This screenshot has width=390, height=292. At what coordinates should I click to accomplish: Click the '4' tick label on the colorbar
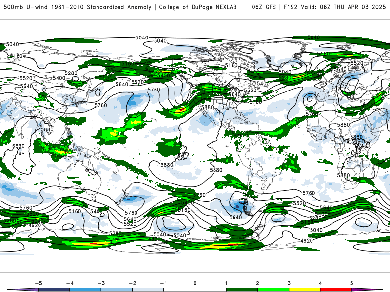pyautogui.click(x=320, y=283)
